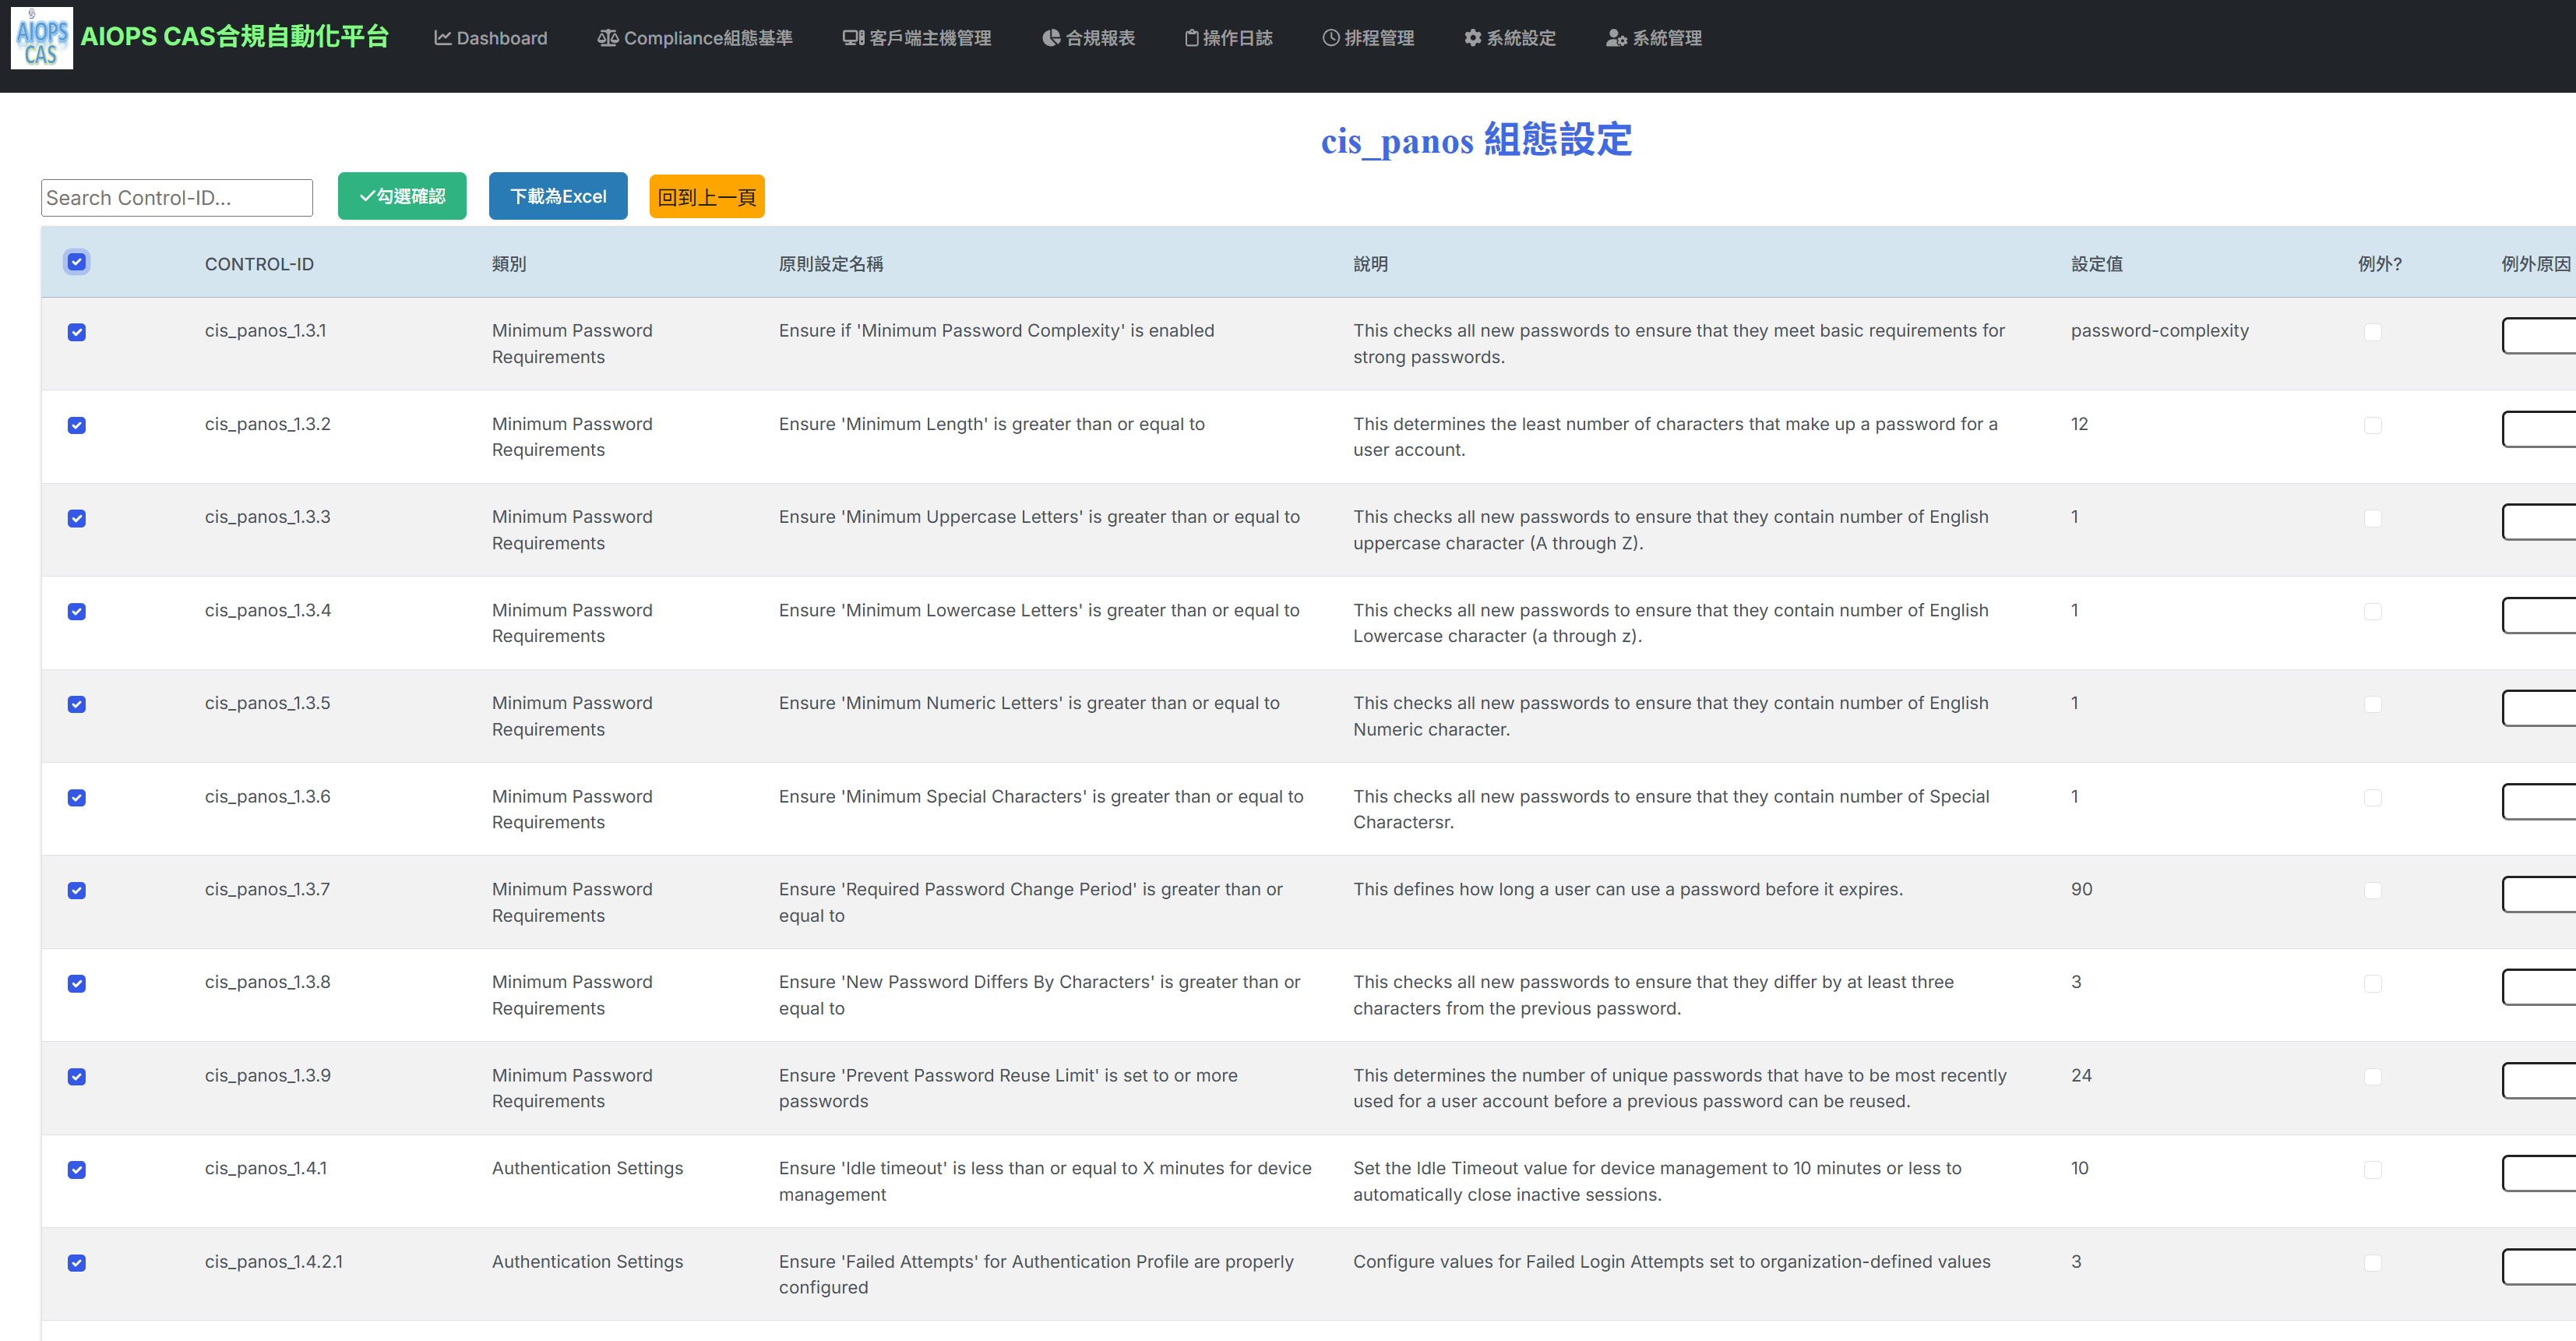Screen dimensions: 2576x1341
Task: Click the operation log clipboard icon
Action: click(x=1191, y=38)
